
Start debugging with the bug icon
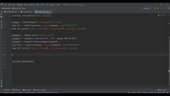click(158, 8)
